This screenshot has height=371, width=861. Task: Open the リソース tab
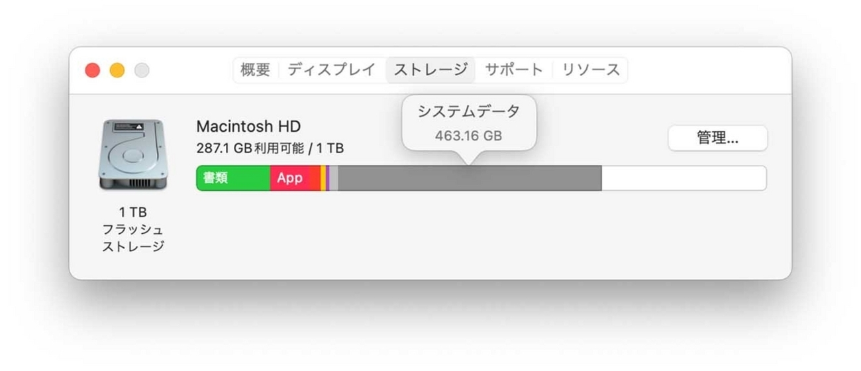(x=591, y=70)
